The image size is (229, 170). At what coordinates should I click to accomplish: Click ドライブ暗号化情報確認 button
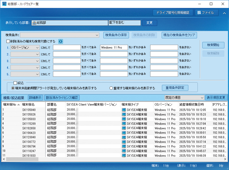point(173,13)
